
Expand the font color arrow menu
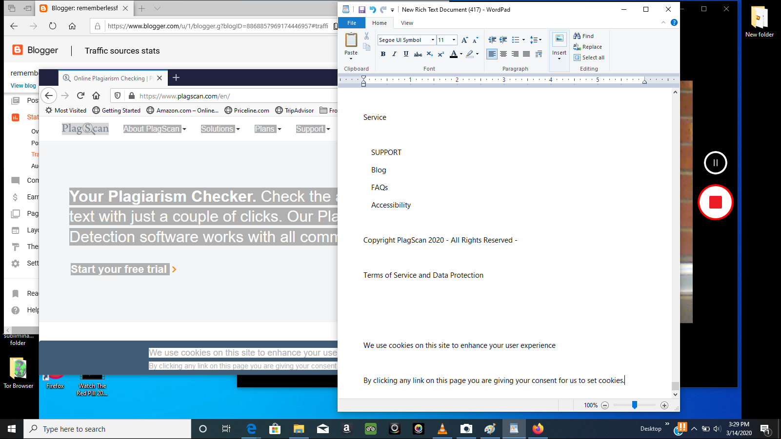point(461,54)
